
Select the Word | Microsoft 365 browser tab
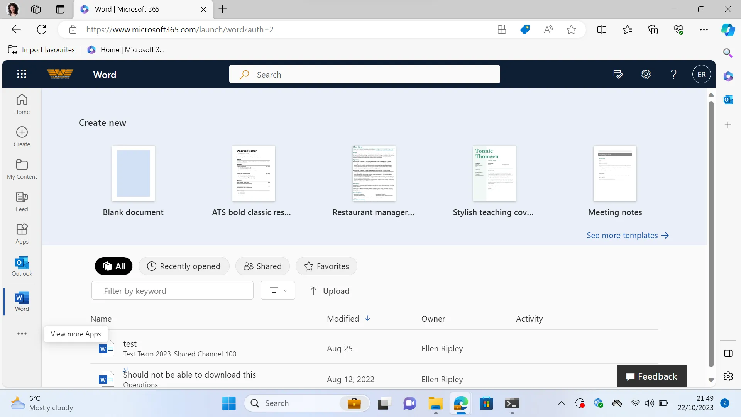click(143, 9)
